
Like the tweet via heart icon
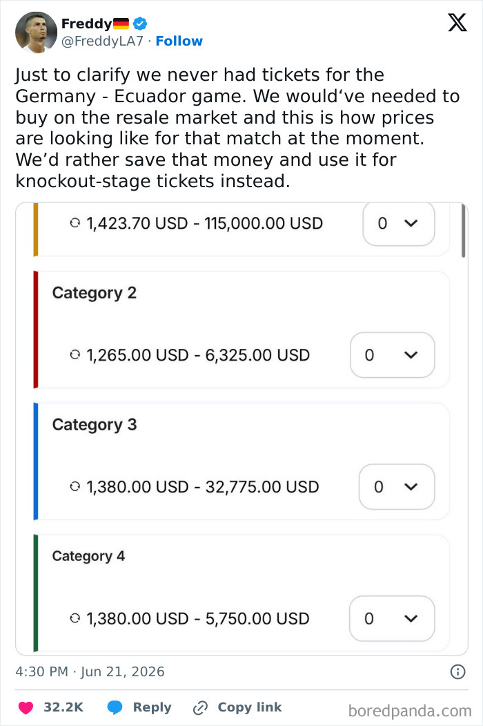pyautogui.click(x=26, y=707)
